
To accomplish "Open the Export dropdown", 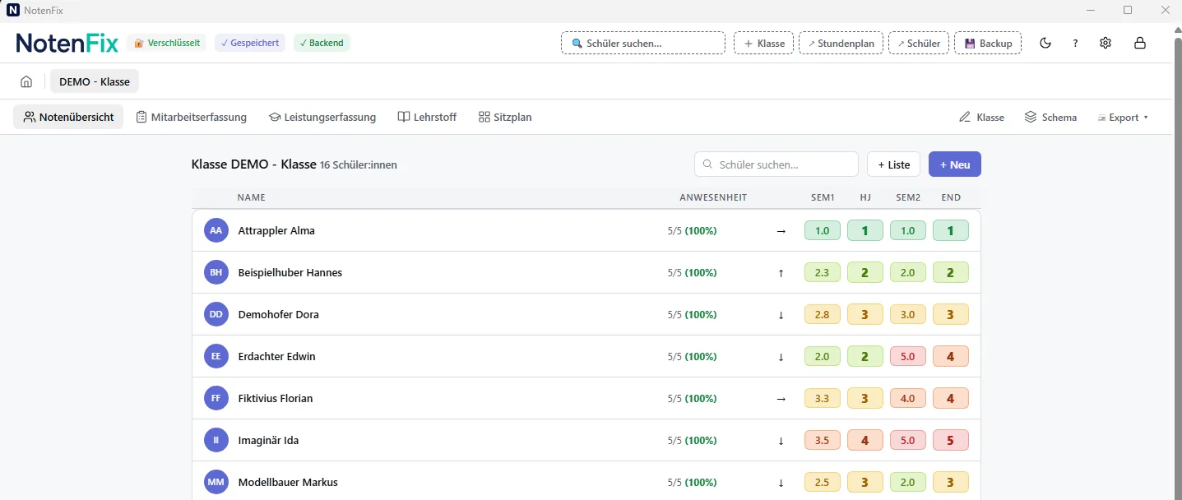I will [x=1124, y=118].
